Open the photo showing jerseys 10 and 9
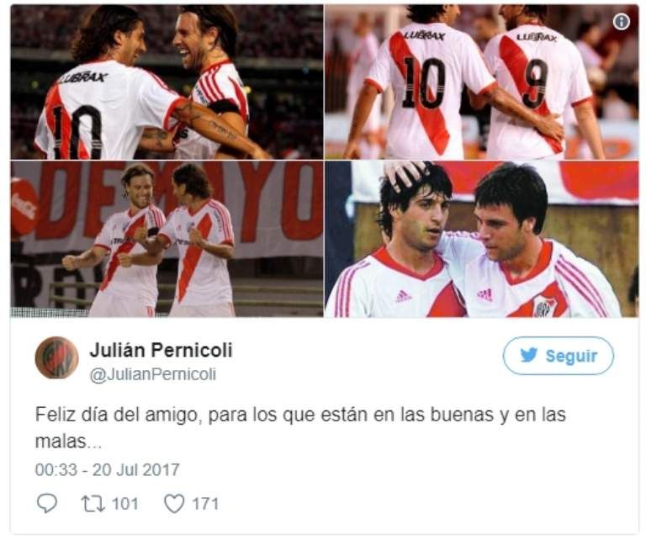This screenshot has height=540, width=646. coord(482,82)
